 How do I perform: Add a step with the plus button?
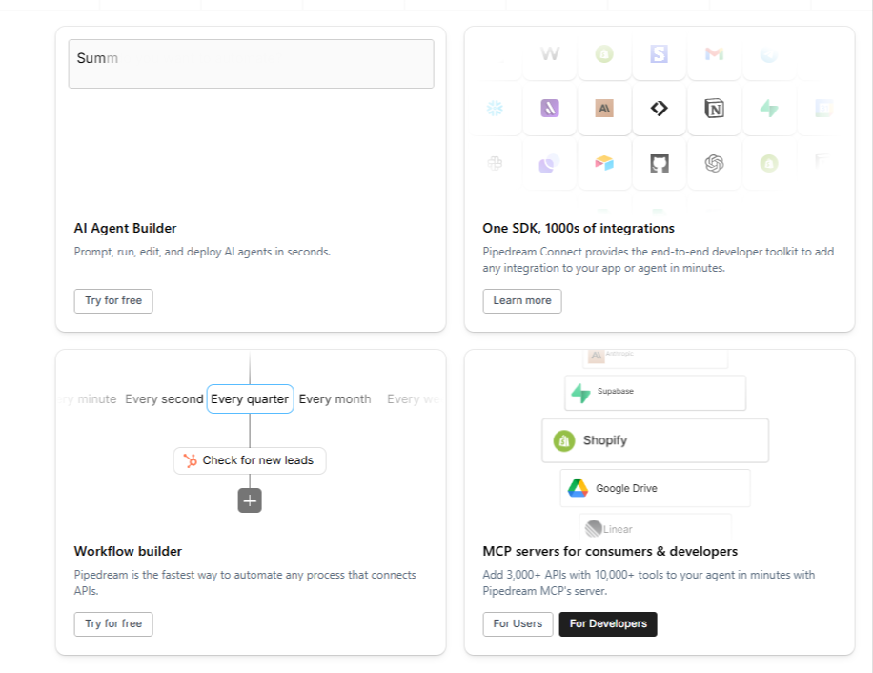click(x=250, y=500)
